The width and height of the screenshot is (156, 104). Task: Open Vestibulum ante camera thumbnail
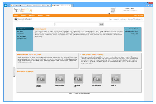(79, 79)
